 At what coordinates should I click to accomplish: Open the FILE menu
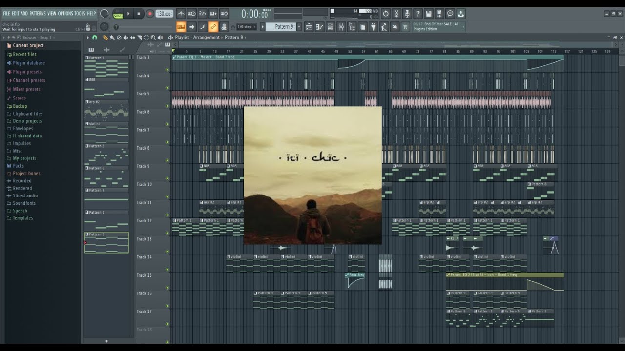pyautogui.click(x=7, y=14)
